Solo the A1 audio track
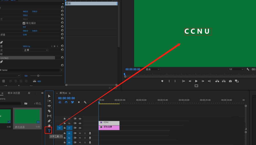 tap(85, 133)
